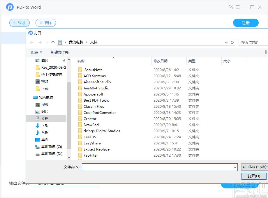Expand the filename history dropdown

235,167
